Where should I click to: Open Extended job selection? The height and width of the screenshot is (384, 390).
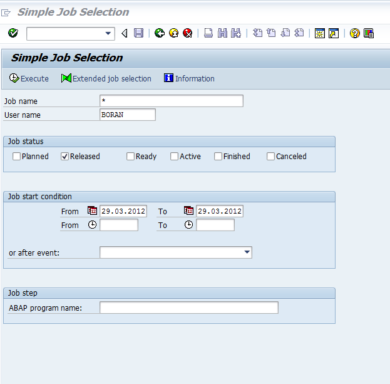(x=106, y=78)
